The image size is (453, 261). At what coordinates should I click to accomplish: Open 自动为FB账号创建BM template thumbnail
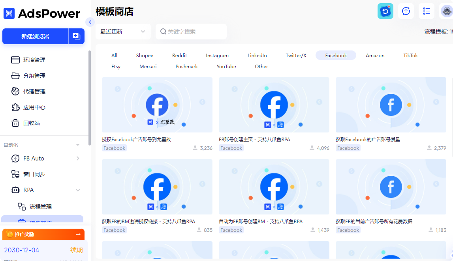pos(274,187)
